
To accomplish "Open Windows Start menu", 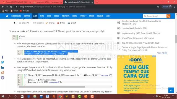I will 3,97.
